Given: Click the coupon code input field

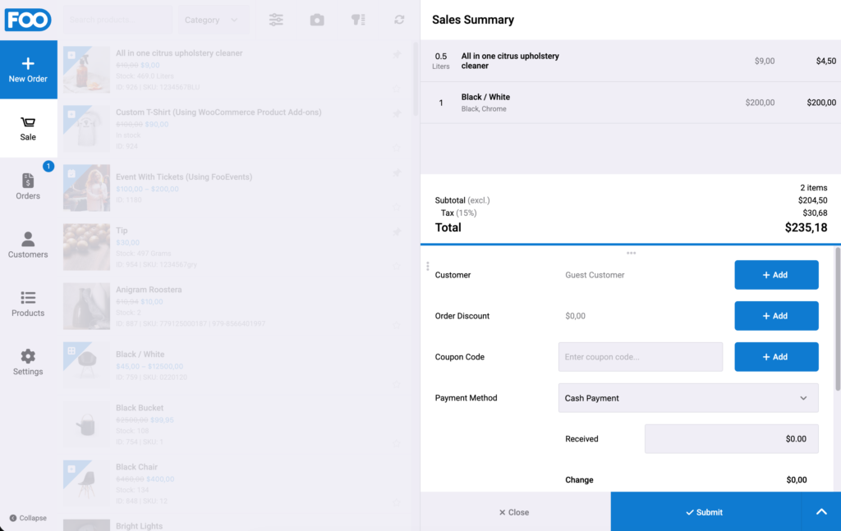Looking at the screenshot, I should point(641,357).
